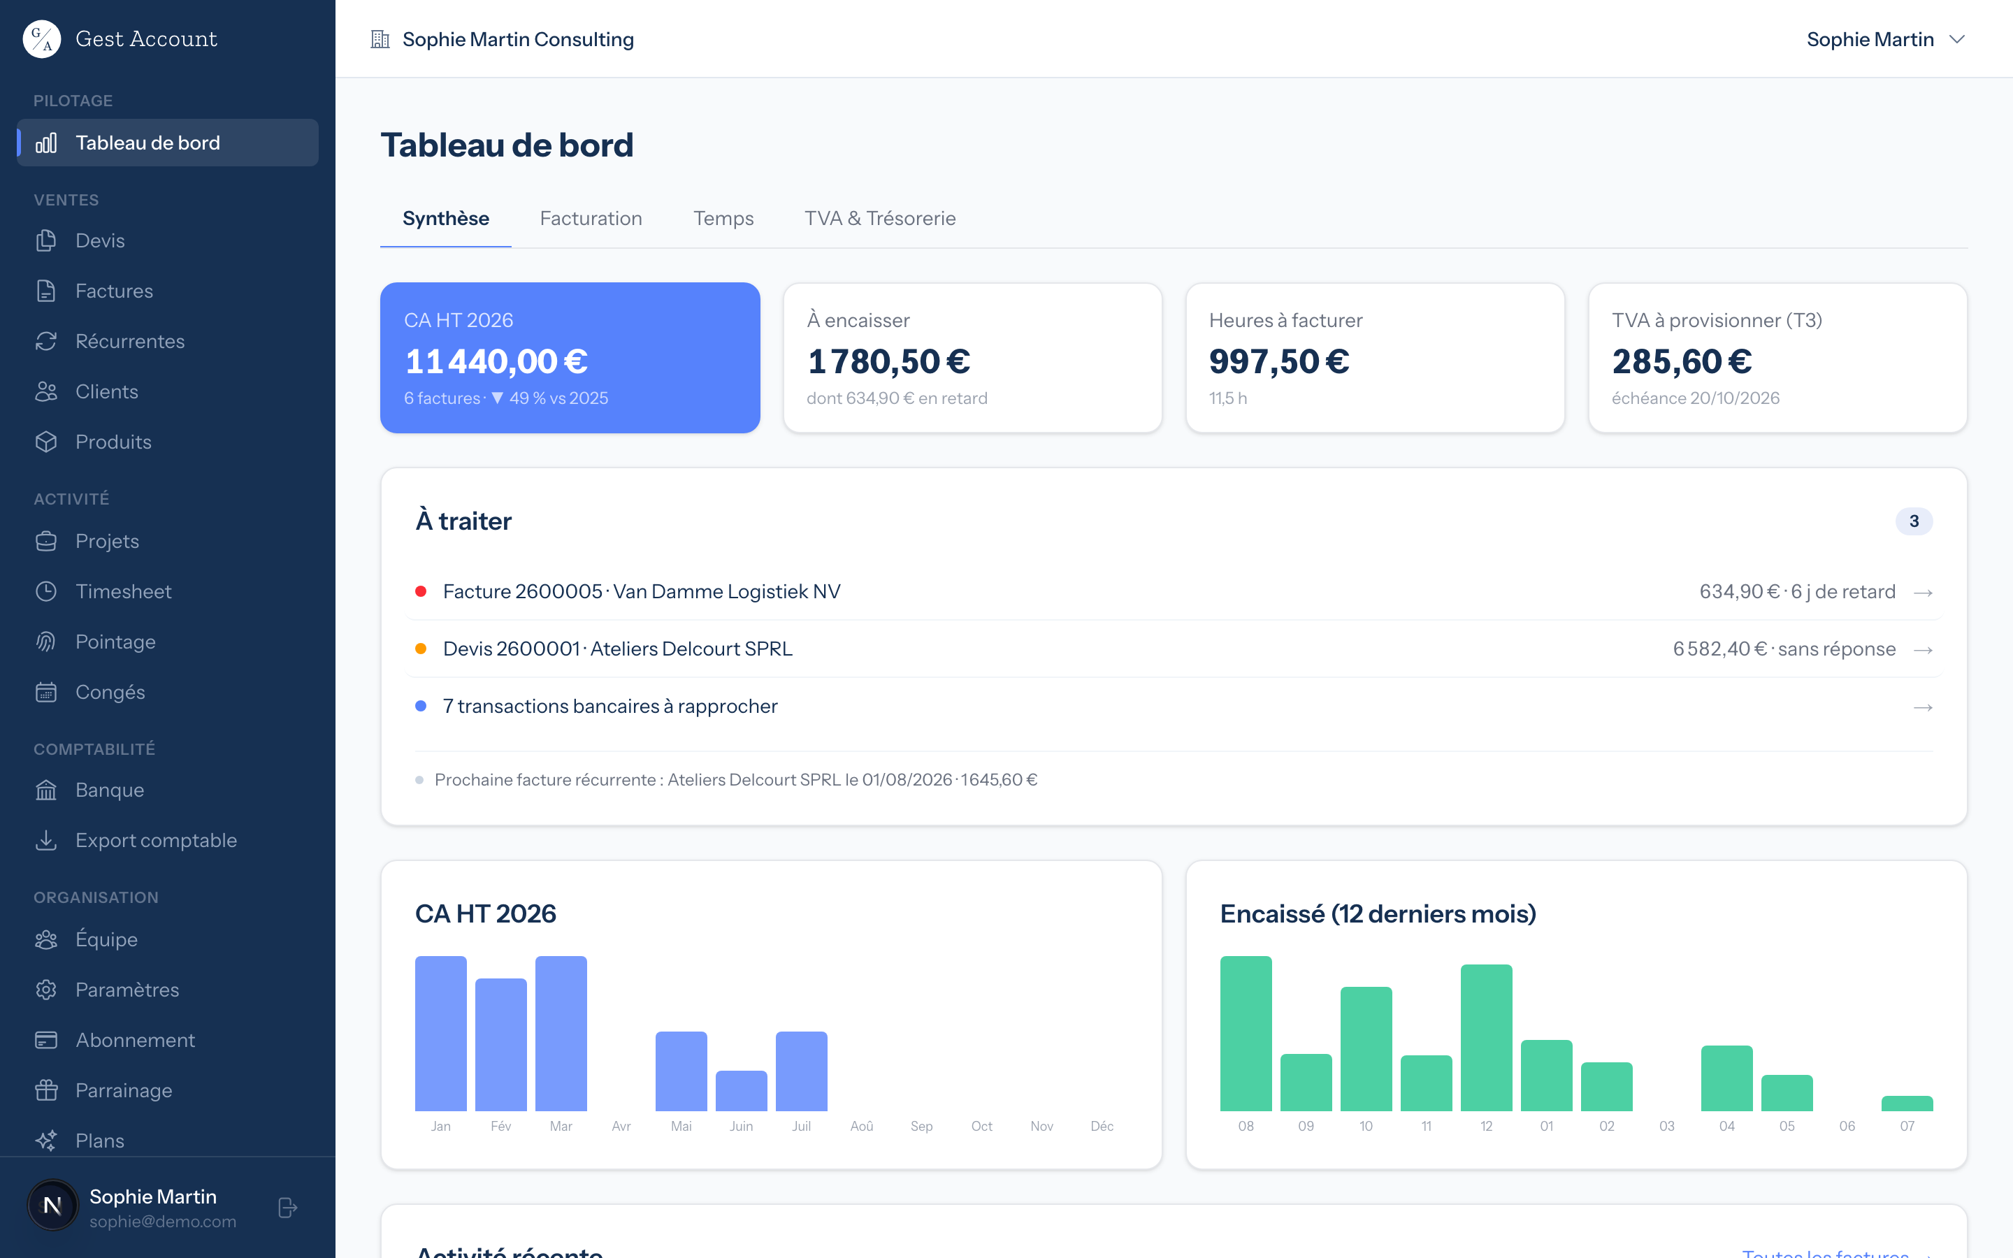This screenshot has width=2013, height=1258.
Task: Click the company building icon in header
Action: coord(380,39)
